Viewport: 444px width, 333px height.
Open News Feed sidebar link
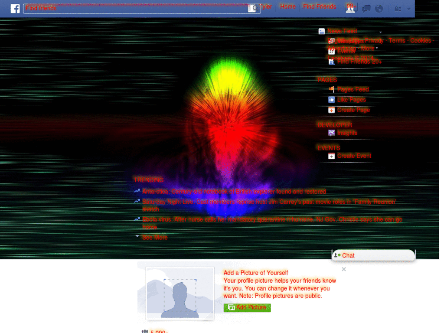(x=342, y=31)
